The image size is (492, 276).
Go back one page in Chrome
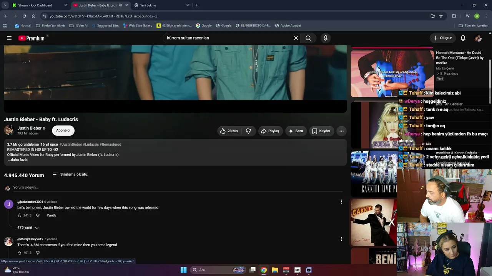point(6,16)
